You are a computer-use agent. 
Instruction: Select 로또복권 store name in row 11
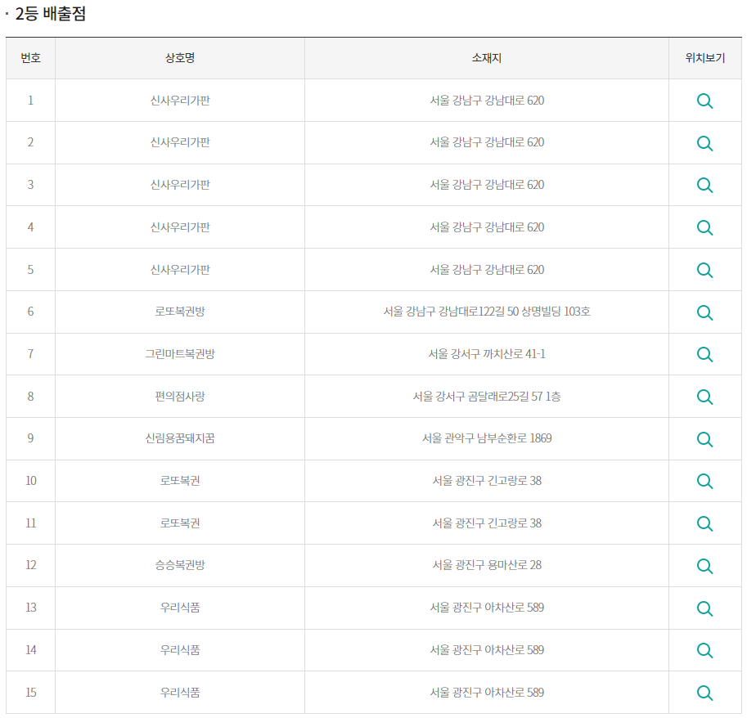click(x=180, y=523)
